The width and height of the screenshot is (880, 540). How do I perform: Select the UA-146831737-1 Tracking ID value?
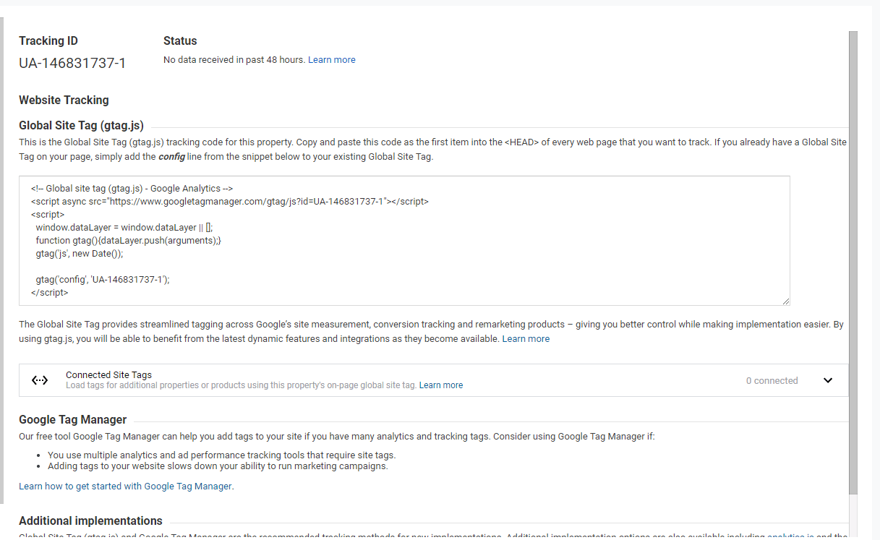[x=72, y=64]
